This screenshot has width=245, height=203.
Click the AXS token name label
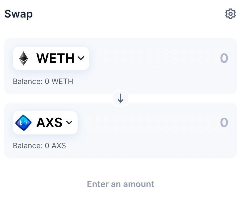[49, 122]
